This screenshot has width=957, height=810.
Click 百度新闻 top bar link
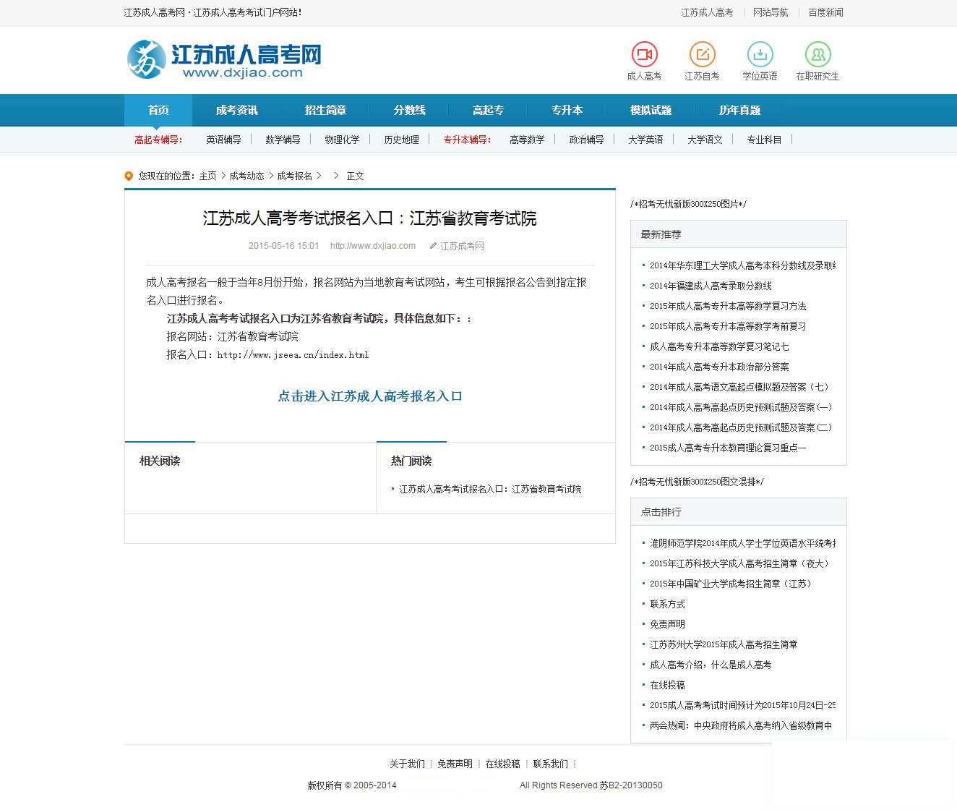click(825, 12)
